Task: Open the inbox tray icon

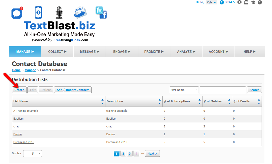Action: (246, 2)
